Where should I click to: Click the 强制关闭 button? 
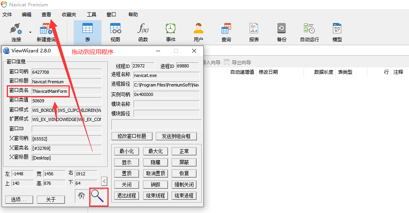point(184,184)
